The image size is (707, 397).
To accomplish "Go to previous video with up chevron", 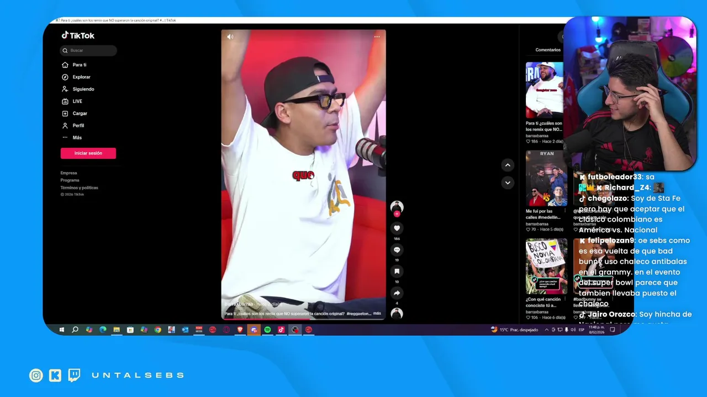I will [508, 165].
